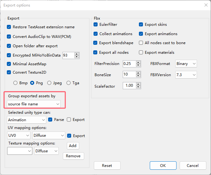Viewport: 211px width, 175px height.
Task: Select the Bmp radio button
Action: [15, 83]
